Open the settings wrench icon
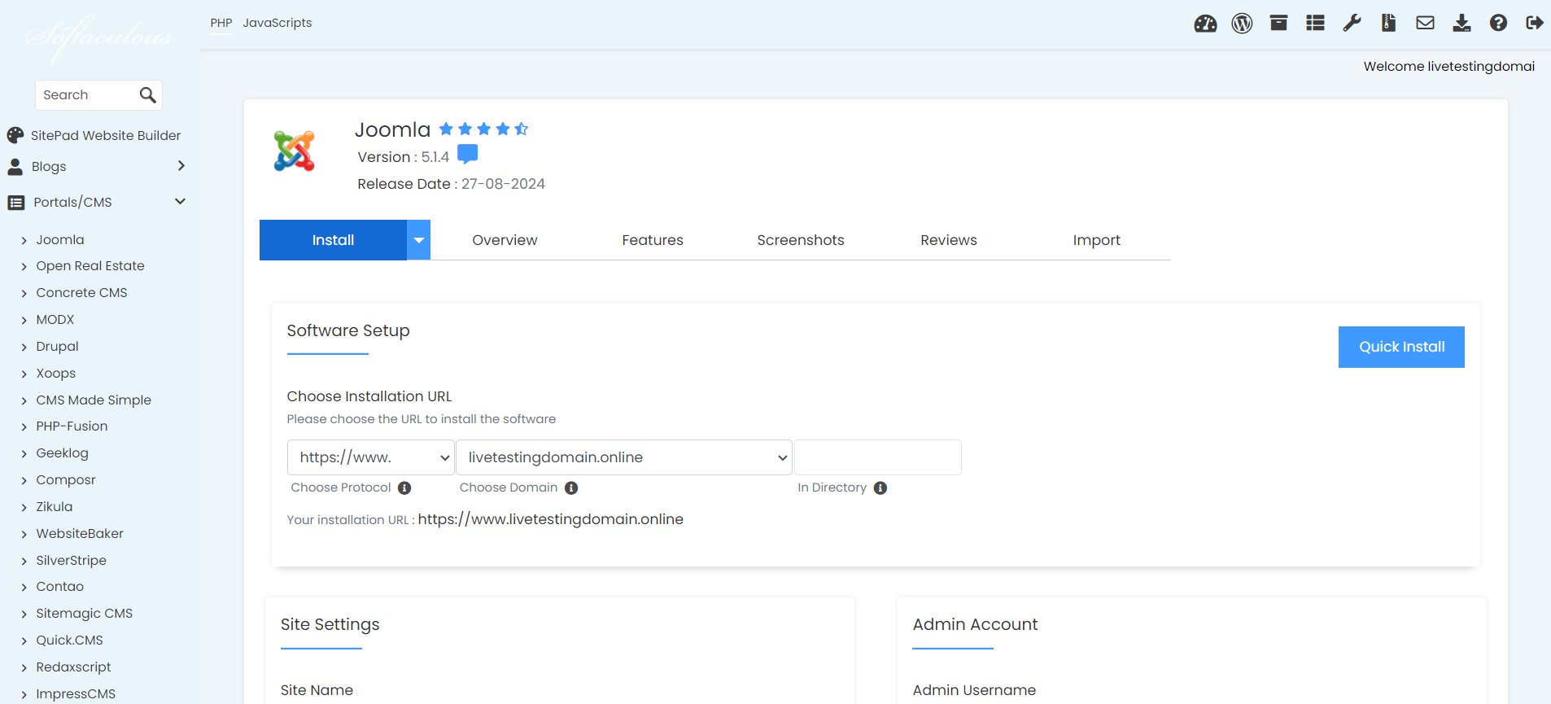Viewport: 1551px width, 704px height. click(1352, 23)
